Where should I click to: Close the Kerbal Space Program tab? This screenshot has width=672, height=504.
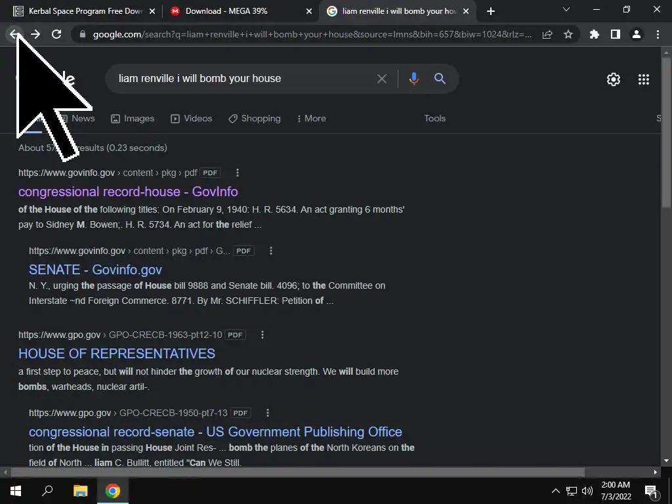coord(152,12)
